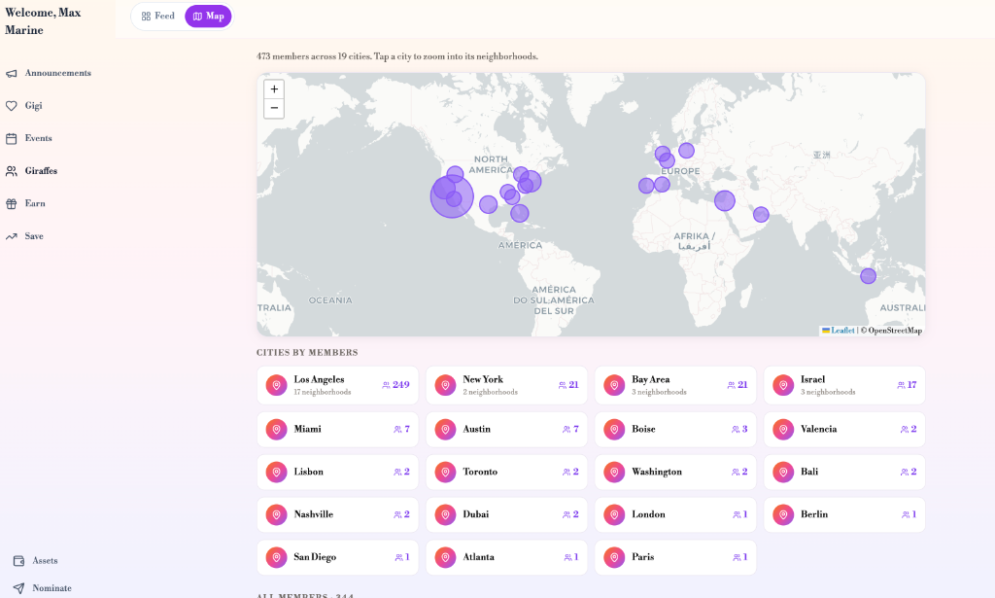The image size is (995, 598).
Task: Click the '17 neighborhoods' subtitle
Action: coord(323,392)
